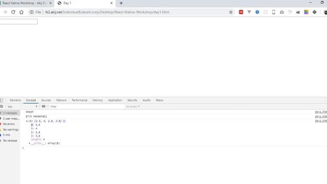Select the 3 info sidebar filter
This screenshot has width=327, height=184.
pos(10,135)
